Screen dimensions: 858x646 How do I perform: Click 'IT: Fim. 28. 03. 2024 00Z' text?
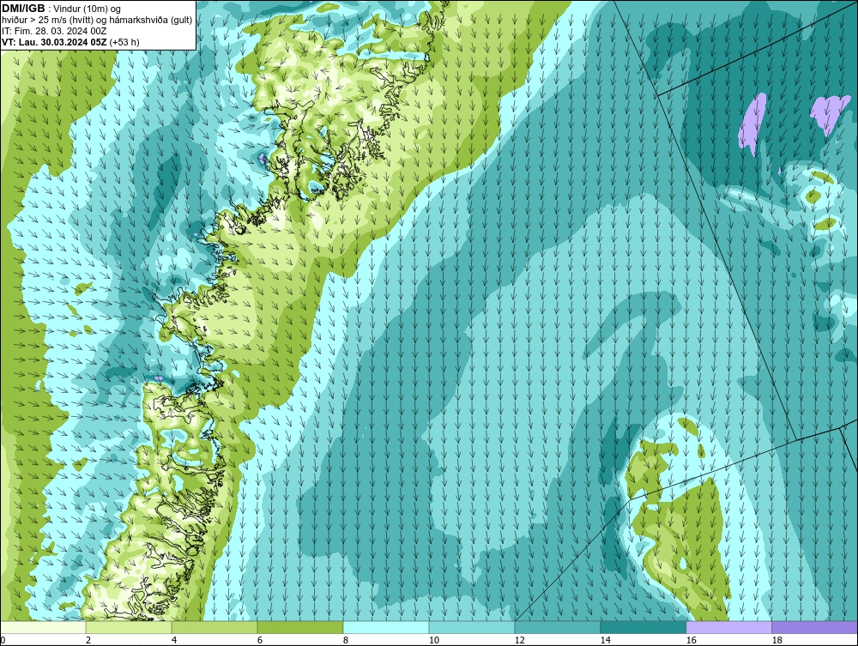54,31
